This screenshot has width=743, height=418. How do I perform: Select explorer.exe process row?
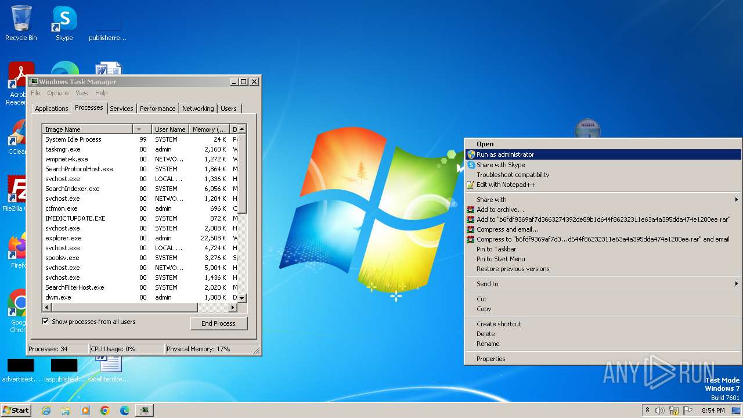[140, 238]
